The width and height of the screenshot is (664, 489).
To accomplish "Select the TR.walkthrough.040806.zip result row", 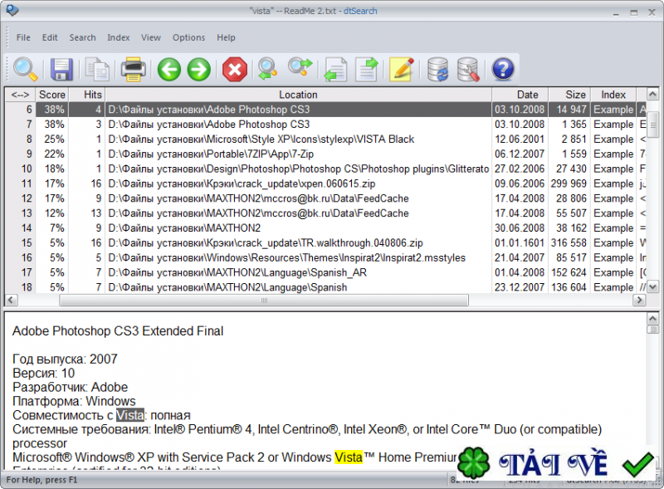I will coord(325,242).
